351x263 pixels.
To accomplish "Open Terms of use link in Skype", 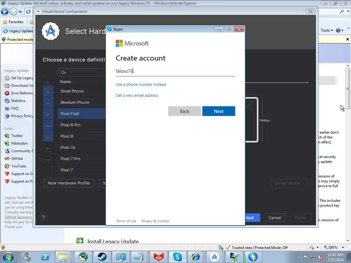I will (x=126, y=221).
